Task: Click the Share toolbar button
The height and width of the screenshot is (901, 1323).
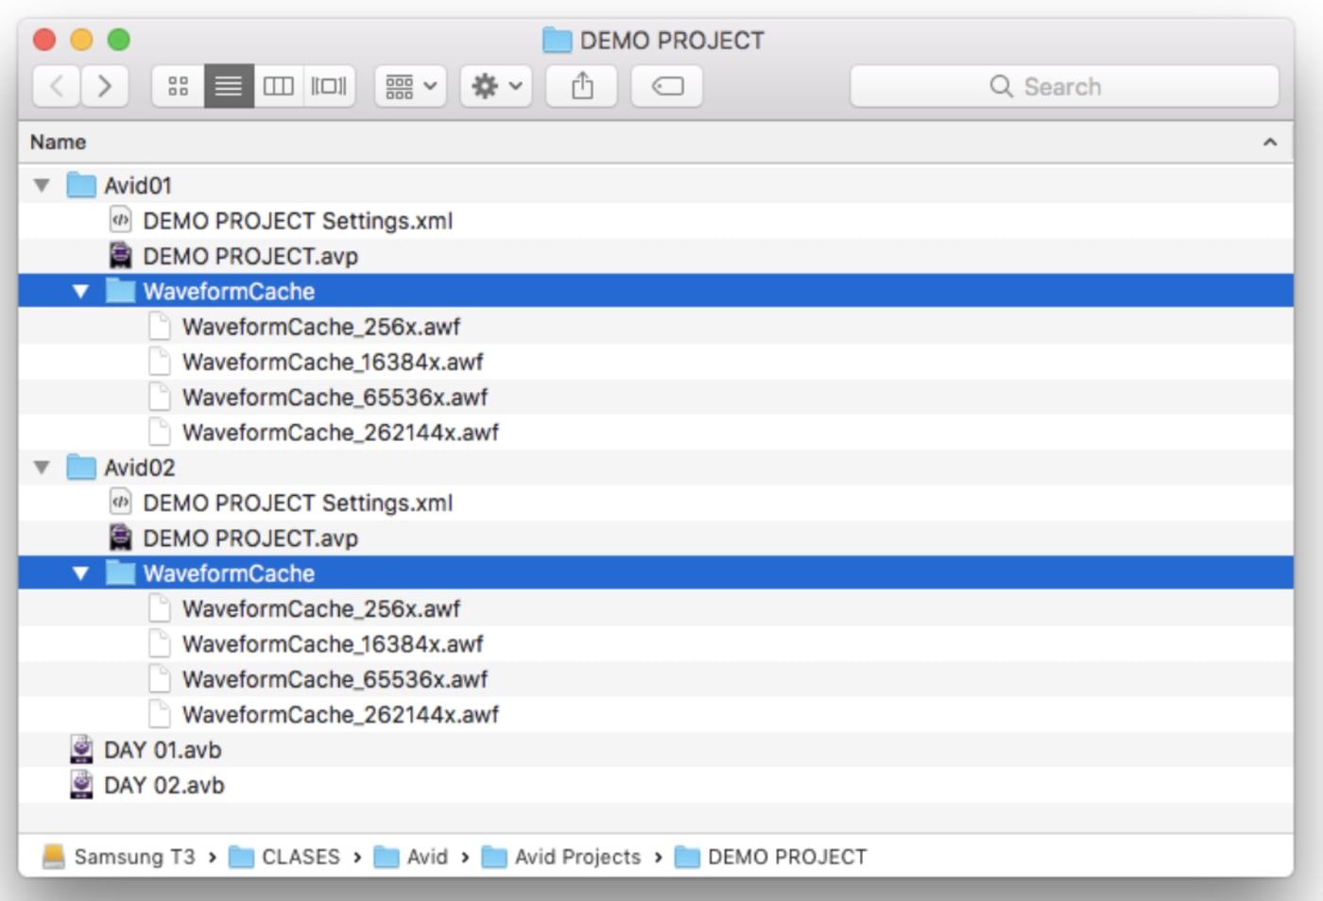Action: pos(582,86)
